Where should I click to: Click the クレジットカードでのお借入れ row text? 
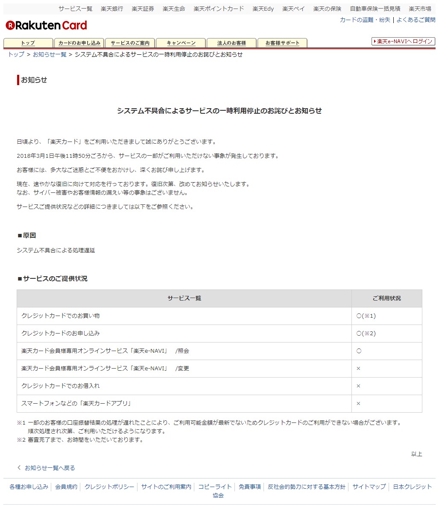coord(61,386)
